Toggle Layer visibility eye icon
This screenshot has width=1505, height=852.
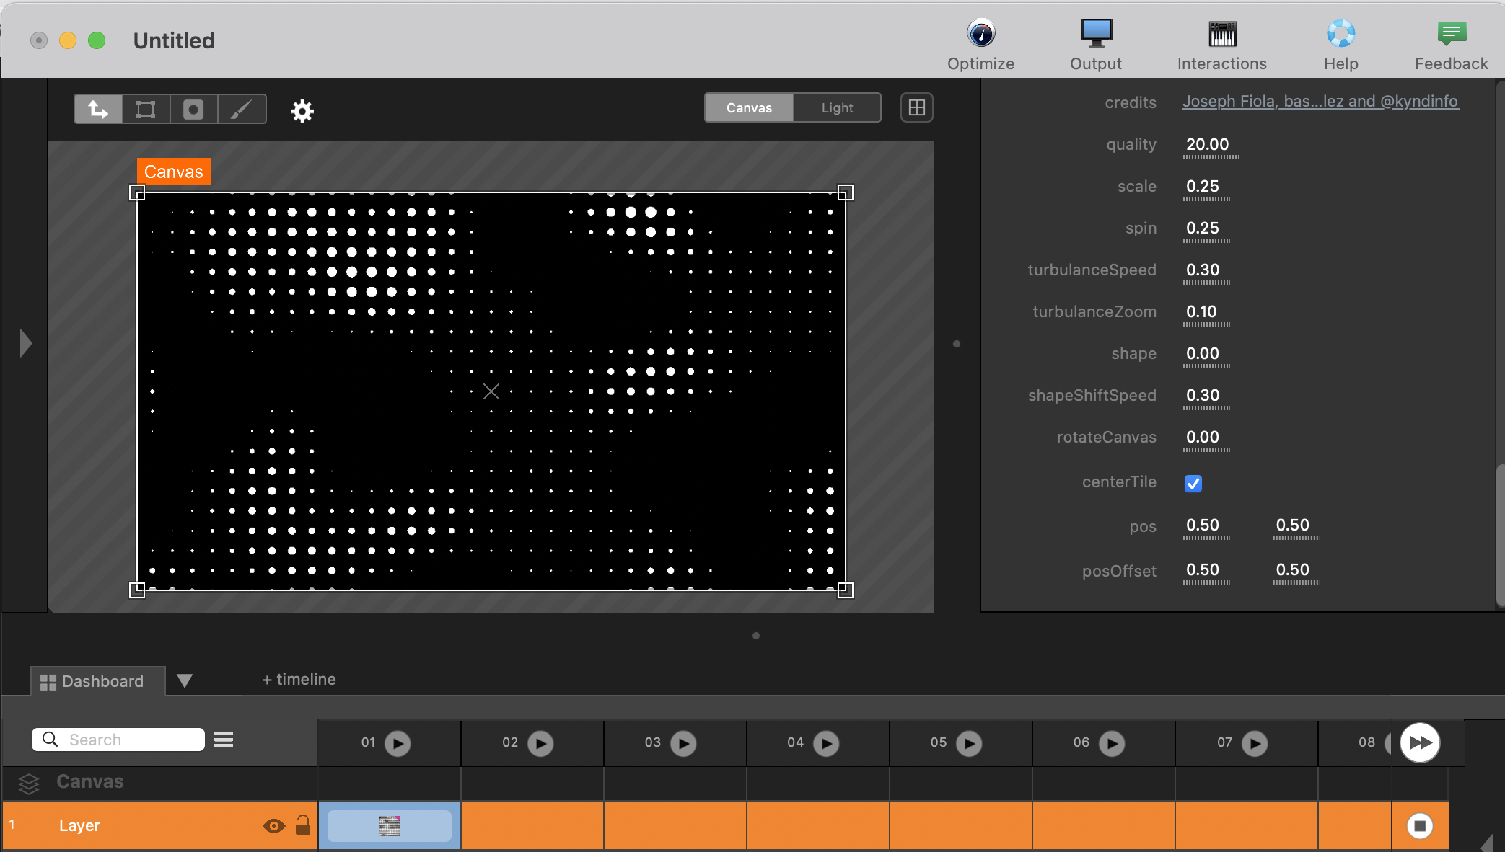pos(273,826)
